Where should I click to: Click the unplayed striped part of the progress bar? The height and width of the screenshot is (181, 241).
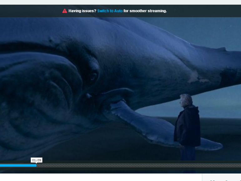pos(139,165)
